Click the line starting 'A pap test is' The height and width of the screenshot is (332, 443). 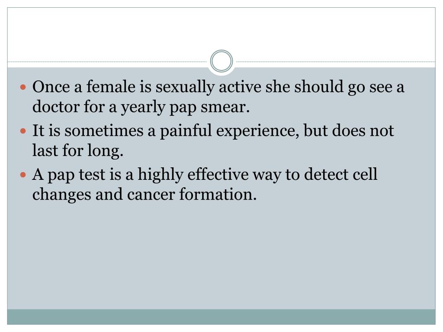click(x=205, y=175)
